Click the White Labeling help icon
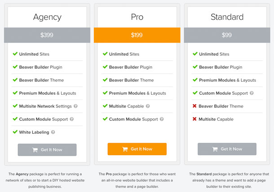This screenshot has height=192, width=274. click(x=53, y=132)
